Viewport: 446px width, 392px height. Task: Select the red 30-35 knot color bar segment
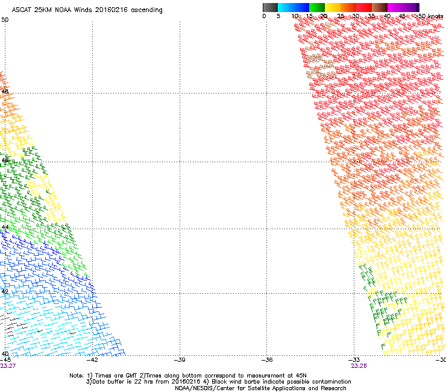tap(364, 7)
